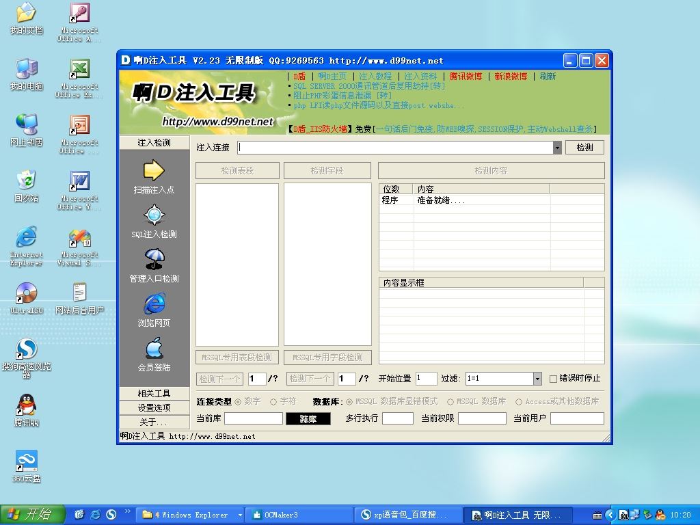
Task: Select 数字 connection type radio
Action: [238, 402]
